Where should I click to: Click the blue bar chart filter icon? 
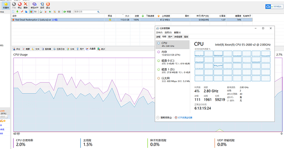point(26,11)
